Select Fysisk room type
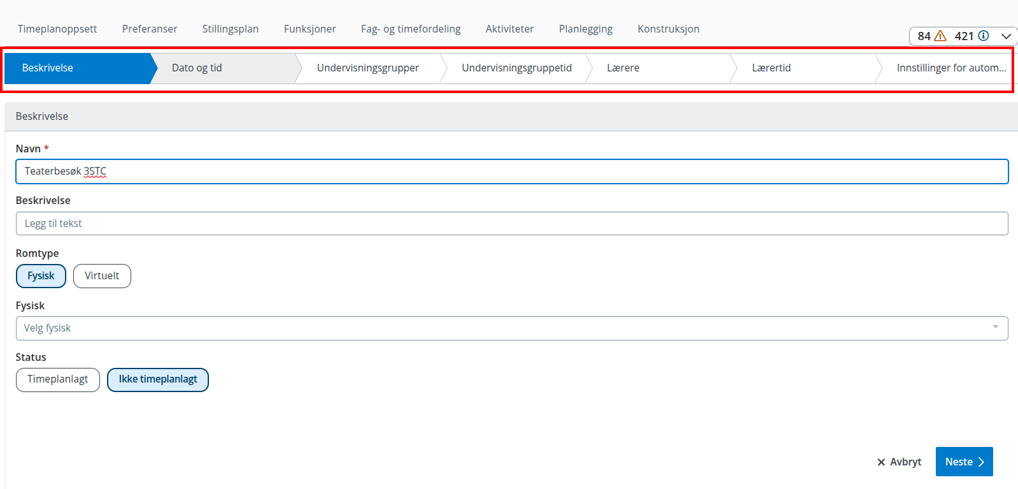Viewport: 1018px width, 489px height. click(41, 276)
